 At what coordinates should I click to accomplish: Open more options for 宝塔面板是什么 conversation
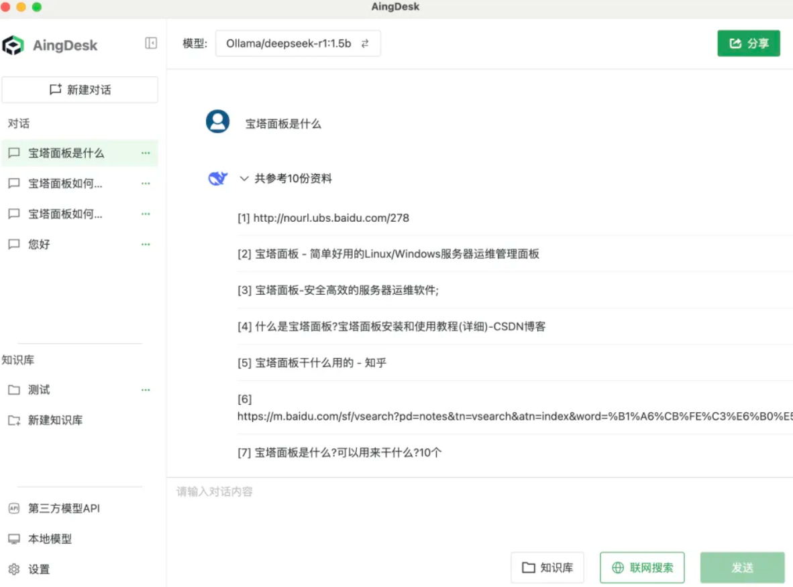146,153
